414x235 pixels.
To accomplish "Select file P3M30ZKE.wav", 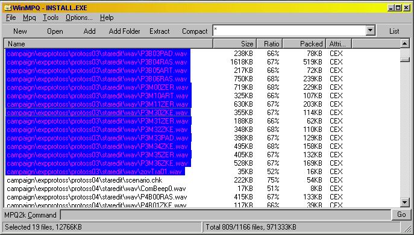I will tap(98, 113).
